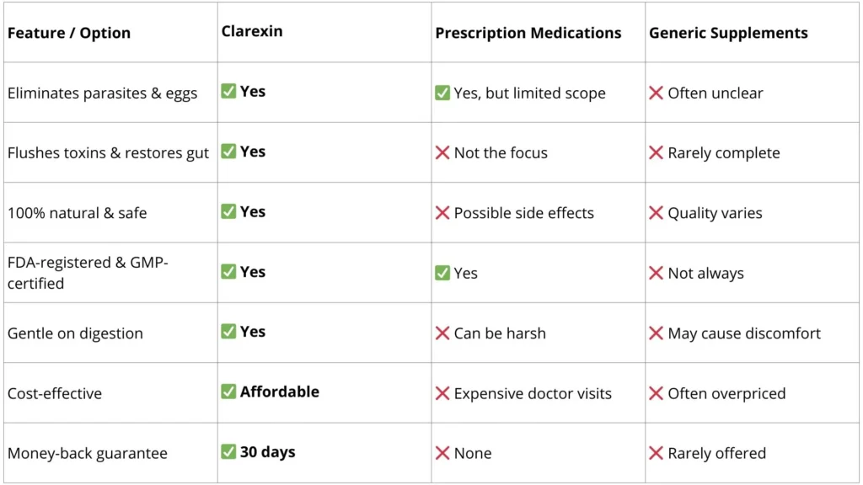
Task: Click red X beside 'Rarely offered'
Action: tap(656, 453)
